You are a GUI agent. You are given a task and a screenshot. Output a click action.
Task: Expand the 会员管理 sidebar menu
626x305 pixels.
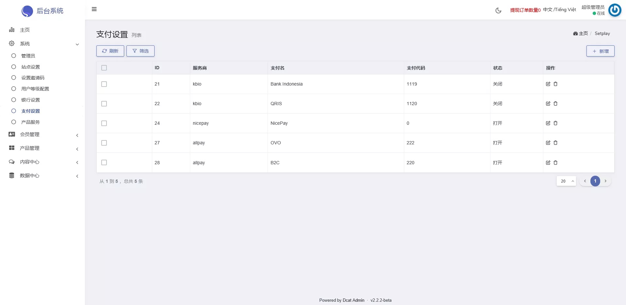pyautogui.click(x=30, y=135)
